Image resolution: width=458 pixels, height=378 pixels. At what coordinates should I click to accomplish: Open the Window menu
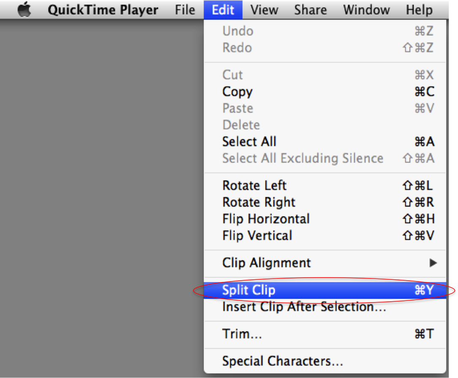tap(366, 10)
